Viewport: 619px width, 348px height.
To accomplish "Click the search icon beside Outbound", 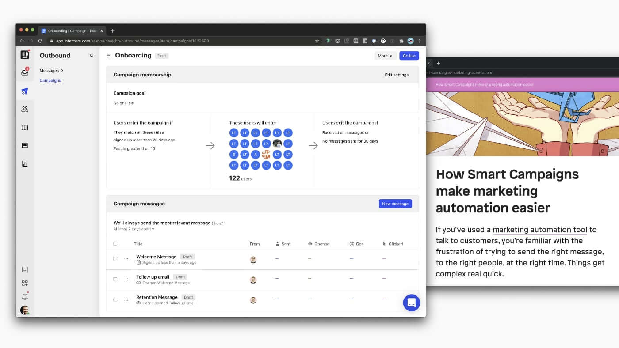I will (x=92, y=56).
